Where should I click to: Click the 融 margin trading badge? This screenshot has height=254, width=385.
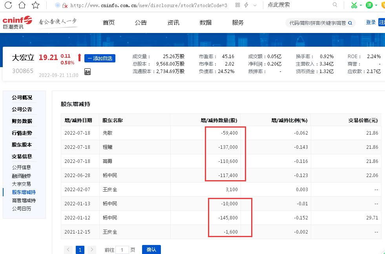(87, 72)
